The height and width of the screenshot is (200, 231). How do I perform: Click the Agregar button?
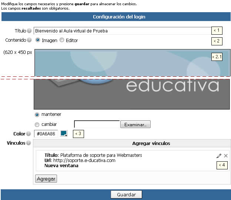point(46,179)
